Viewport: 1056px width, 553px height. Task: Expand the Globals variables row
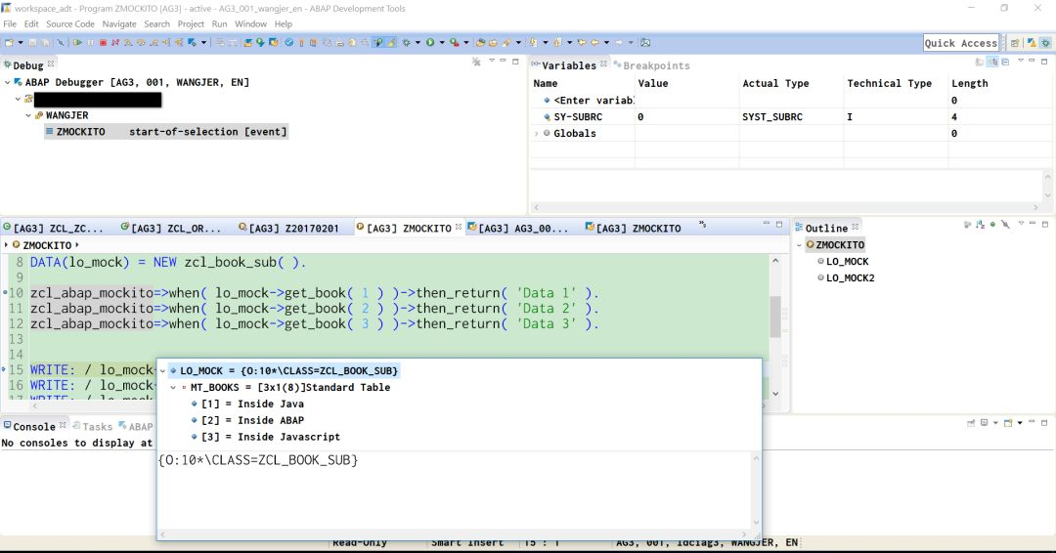click(x=536, y=134)
